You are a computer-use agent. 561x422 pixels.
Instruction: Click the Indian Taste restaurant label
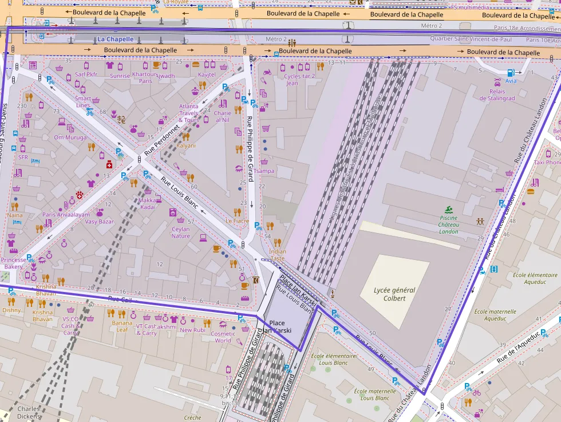pyautogui.click(x=277, y=255)
